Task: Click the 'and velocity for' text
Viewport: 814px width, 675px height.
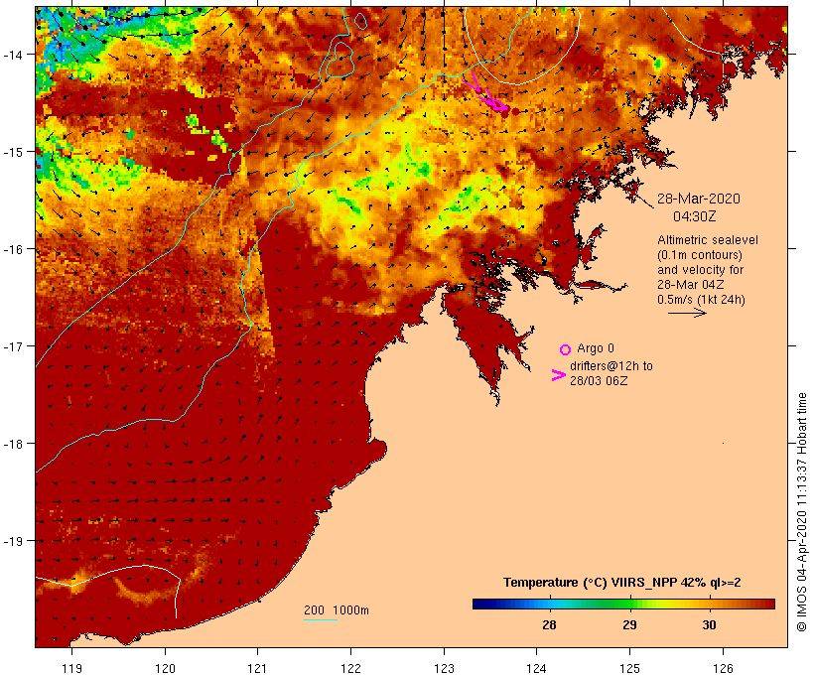Action: pyautogui.click(x=700, y=270)
